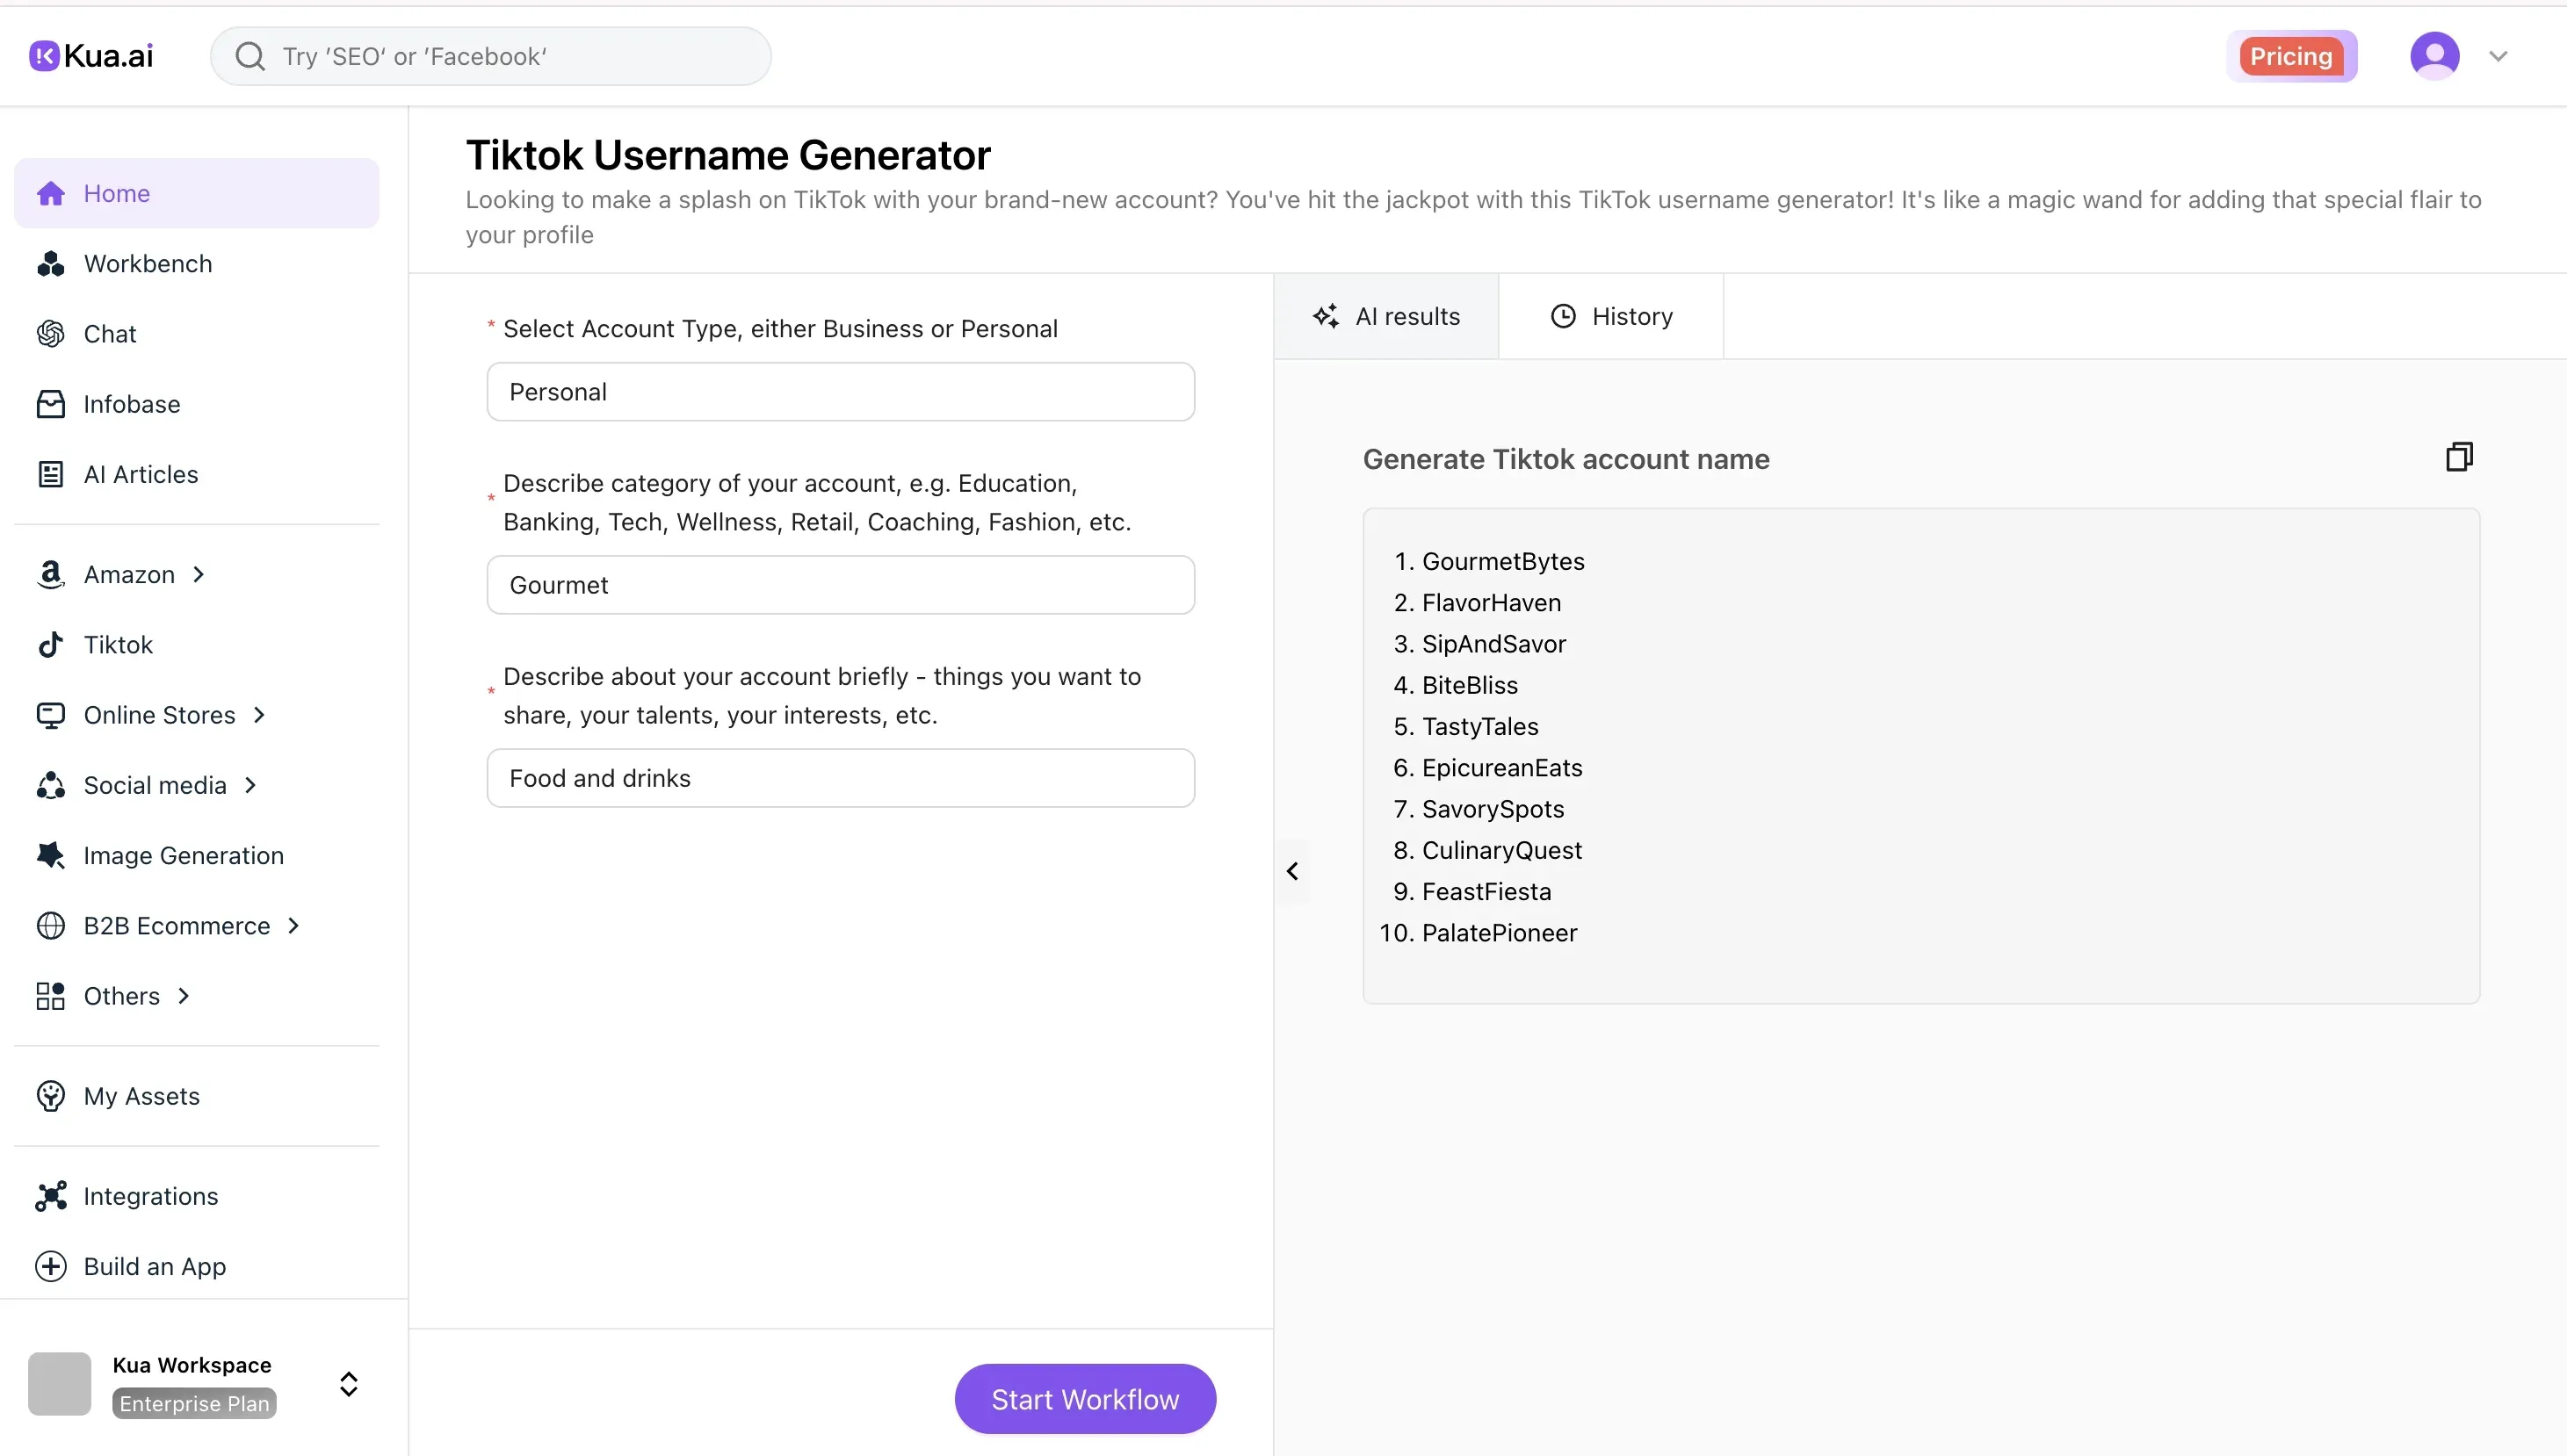2567x1456 pixels.
Task: Open the Chat section icon
Action: click(x=51, y=333)
